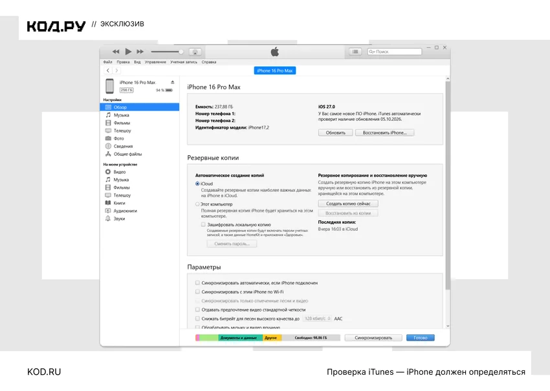Click Восстановить из копии button
Image resolution: width=550 pixels, height=391 pixels.
[x=348, y=213]
